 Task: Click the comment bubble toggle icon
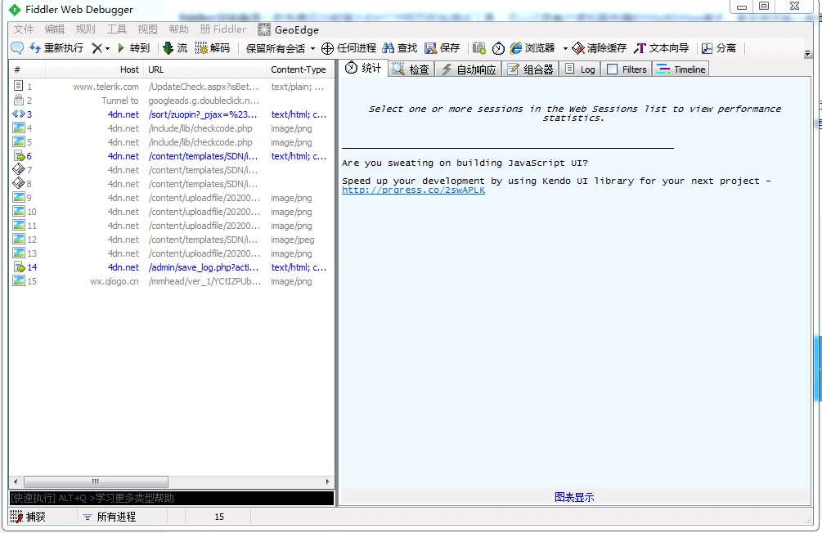click(x=16, y=47)
